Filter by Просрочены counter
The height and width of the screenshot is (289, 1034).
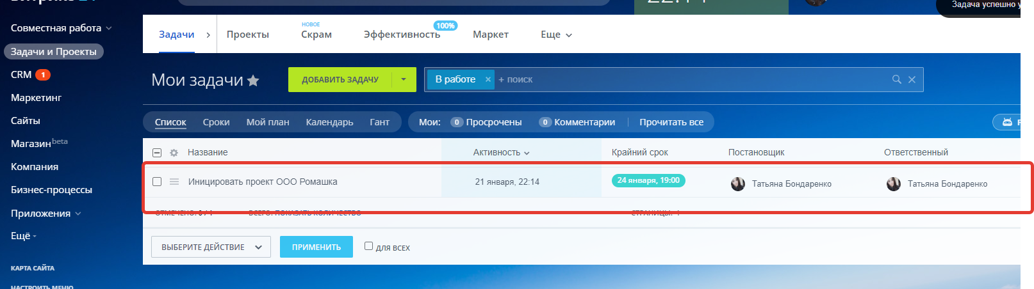coord(486,122)
